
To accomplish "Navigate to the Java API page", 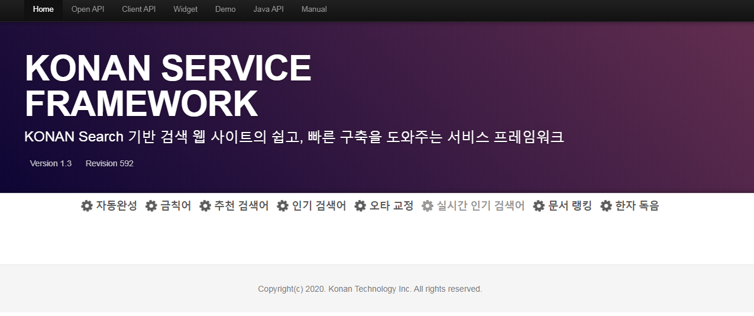I will coord(268,9).
